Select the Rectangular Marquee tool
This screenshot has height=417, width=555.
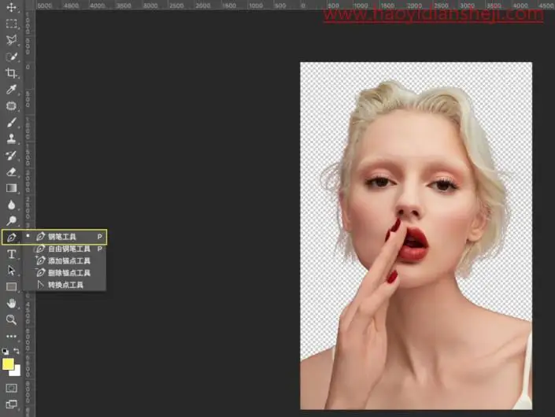[11, 24]
